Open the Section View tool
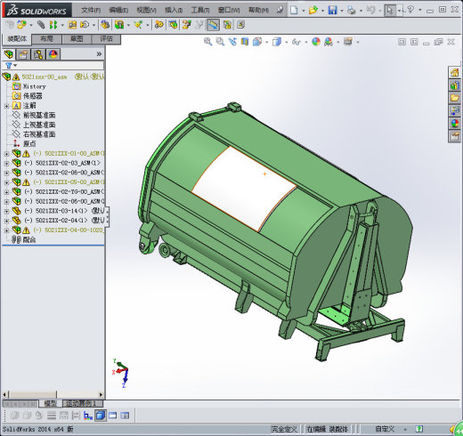Screen dimensions: 463x436 245,42
